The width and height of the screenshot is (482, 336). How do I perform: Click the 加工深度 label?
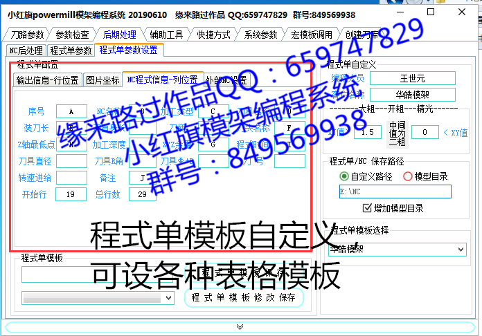[x=109, y=144]
